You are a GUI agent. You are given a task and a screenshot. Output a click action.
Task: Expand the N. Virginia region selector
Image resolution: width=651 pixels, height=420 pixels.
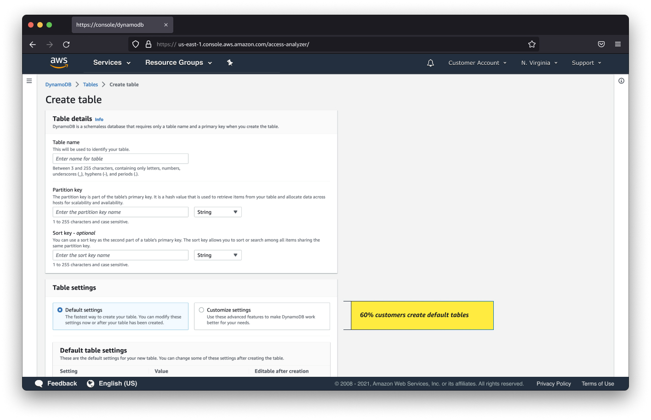539,63
